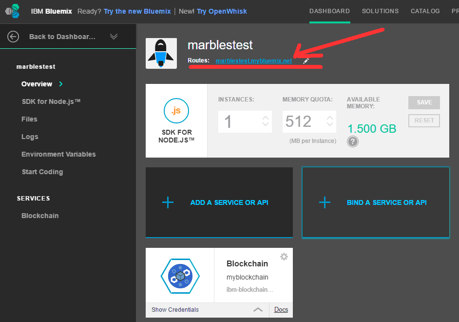Click the back arrow circle icon
The image size is (459, 322).
coord(13,37)
